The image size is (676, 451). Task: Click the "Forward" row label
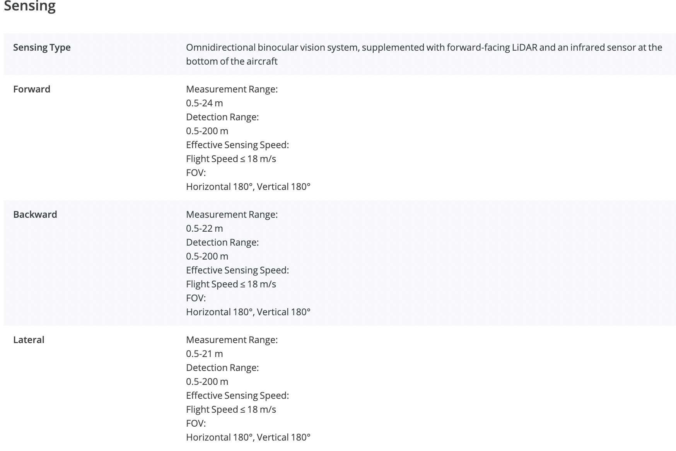[x=32, y=89]
